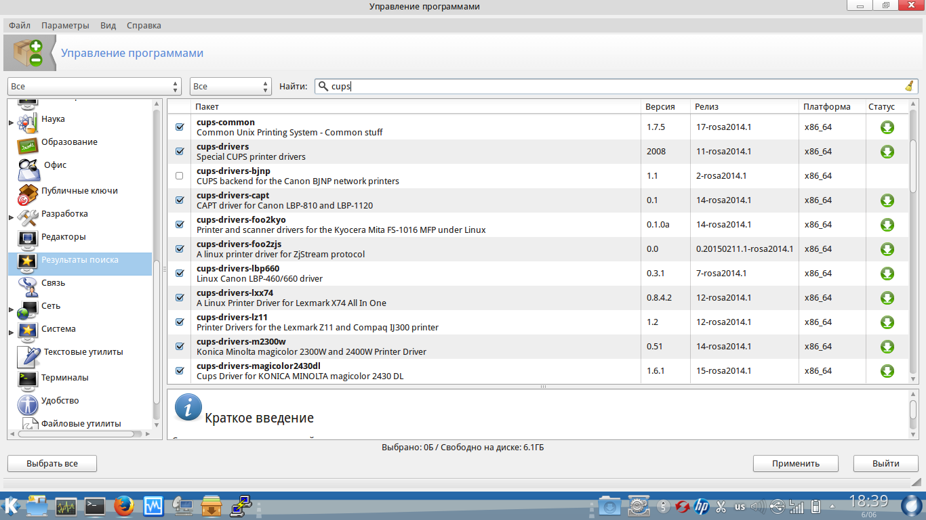
Task: Click the HP tray icon
Action: pyautogui.click(x=702, y=506)
